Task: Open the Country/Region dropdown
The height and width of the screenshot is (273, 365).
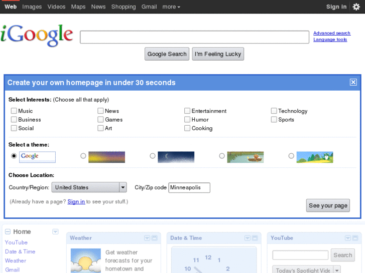Action: (x=89, y=187)
